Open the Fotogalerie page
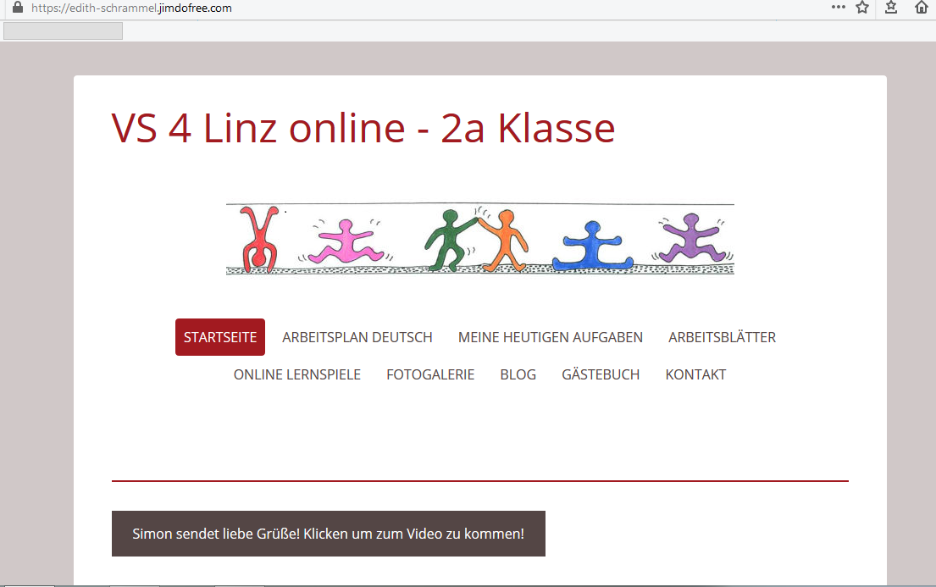Screen dimensions: 936x587 [x=430, y=374]
